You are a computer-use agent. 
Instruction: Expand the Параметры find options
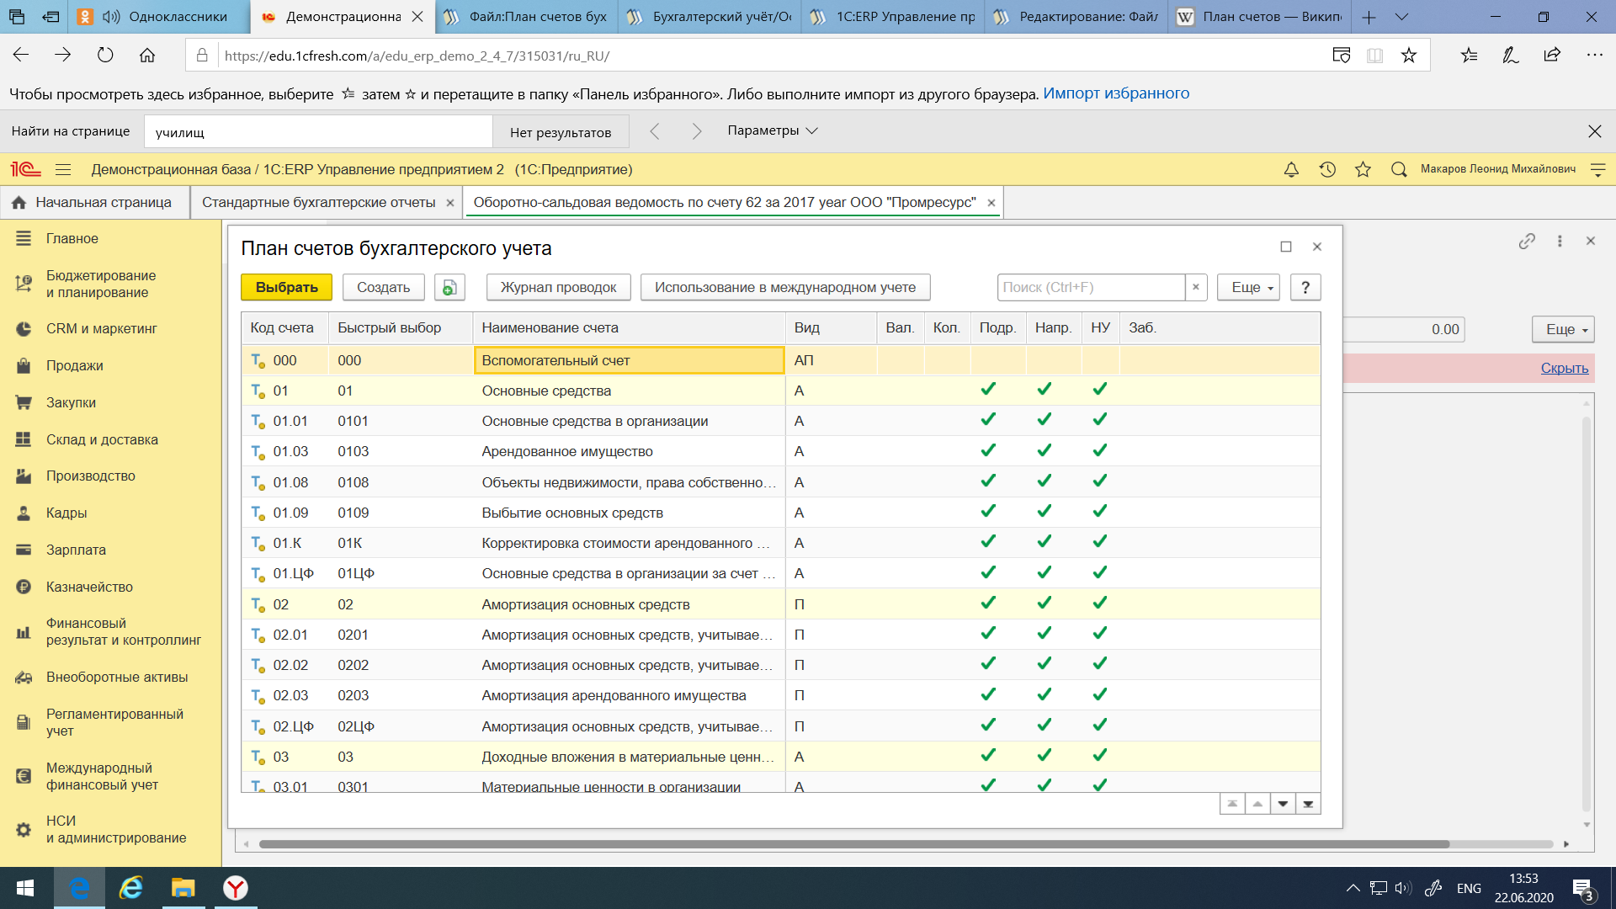pos(772,130)
